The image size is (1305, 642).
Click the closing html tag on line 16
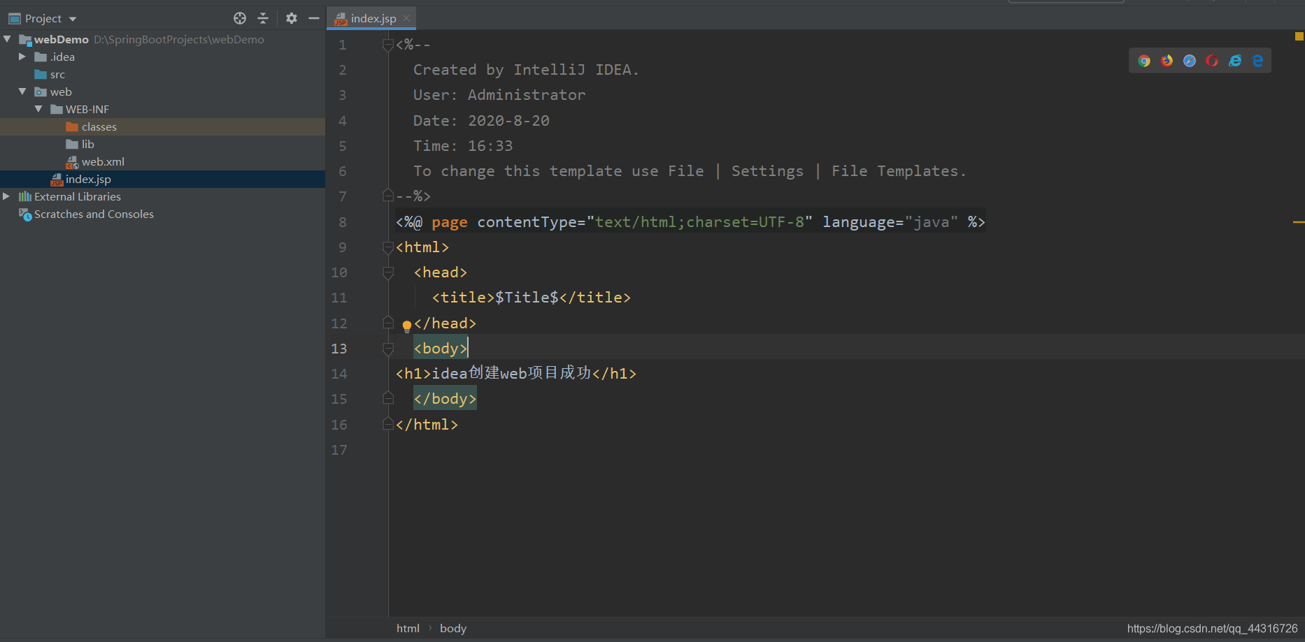(x=427, y=425)
